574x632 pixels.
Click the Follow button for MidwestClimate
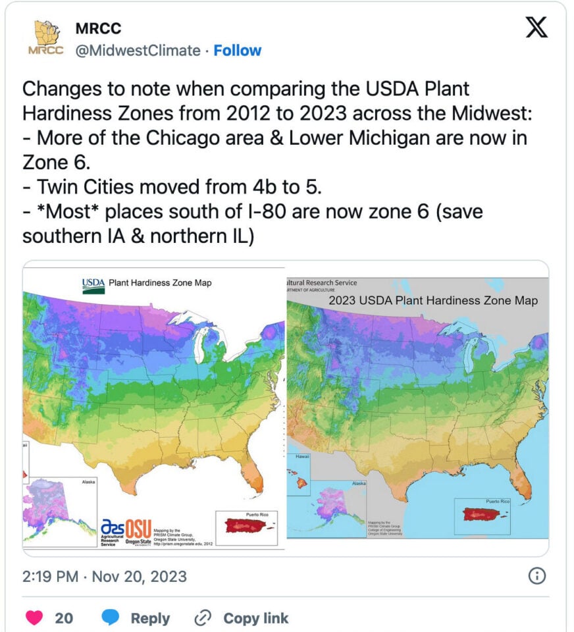pyautogui.click(x=238, y=50)
